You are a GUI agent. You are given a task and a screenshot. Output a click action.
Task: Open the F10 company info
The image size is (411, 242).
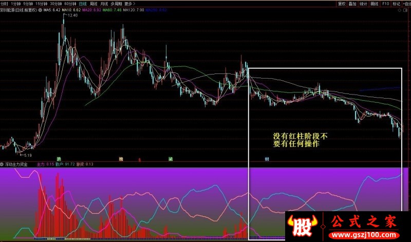[386, 4]
